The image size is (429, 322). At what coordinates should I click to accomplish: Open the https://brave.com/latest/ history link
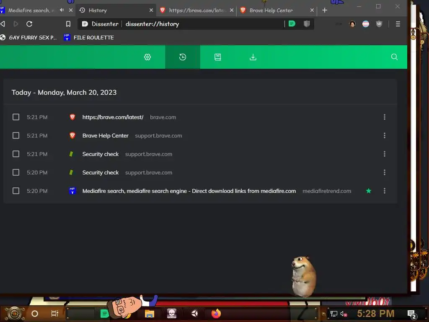pos(113,117)
